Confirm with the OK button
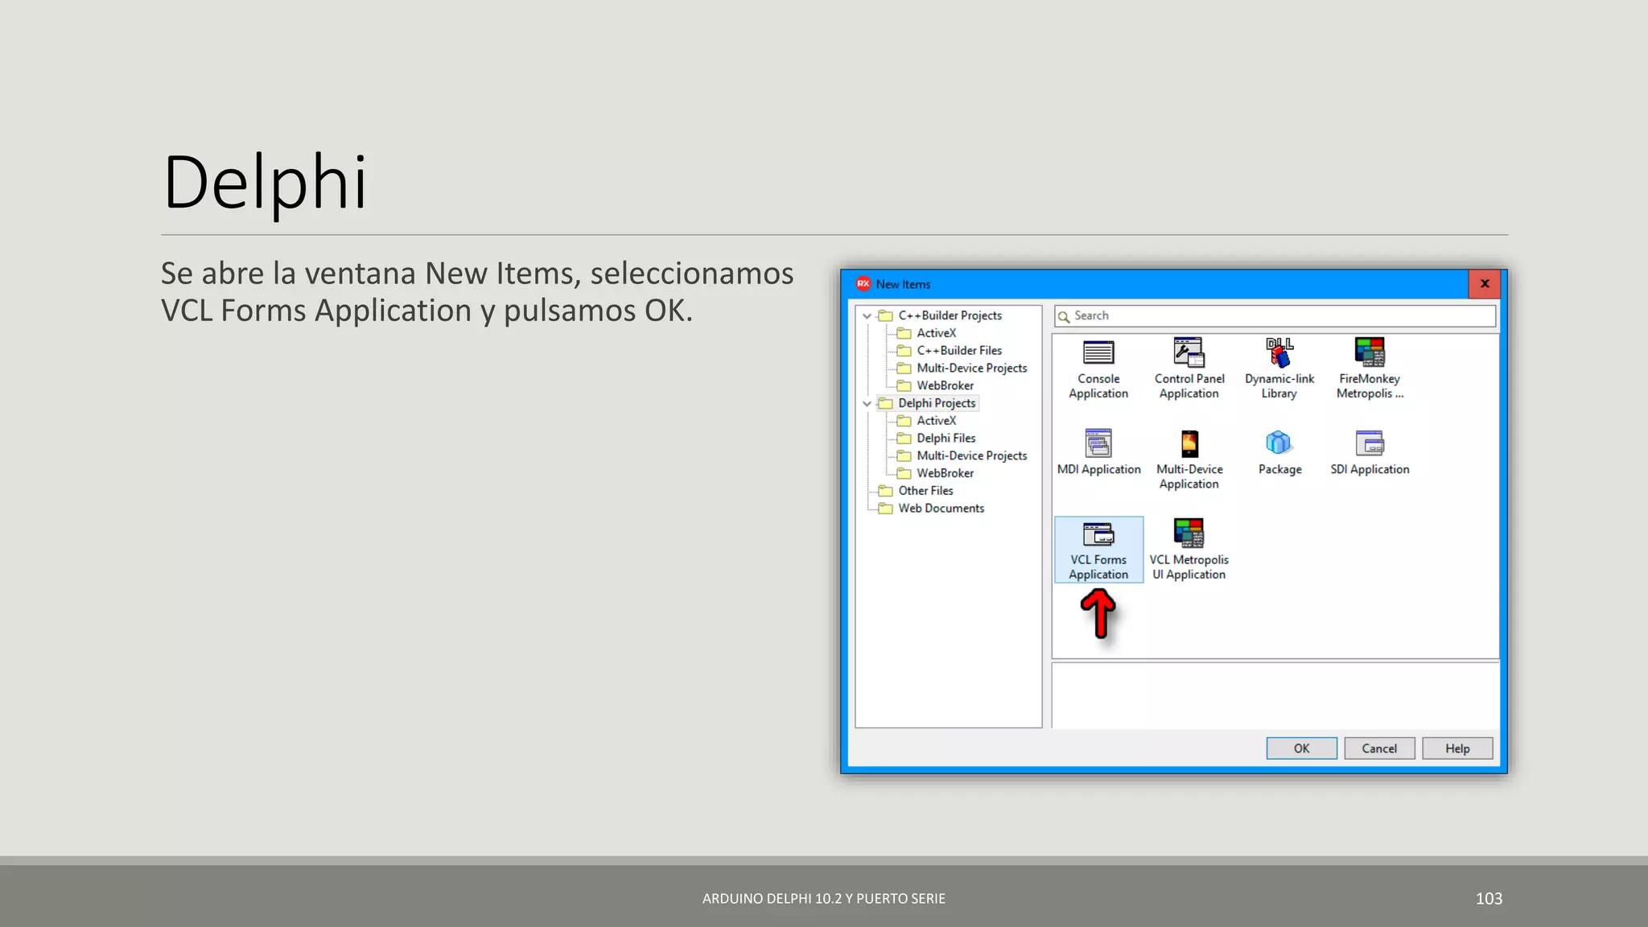The height and width of the screenshot is (927, 1648). point(1301,748)
